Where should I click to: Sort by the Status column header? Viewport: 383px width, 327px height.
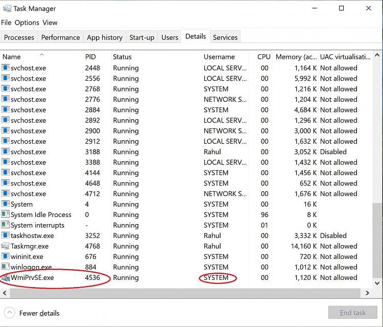[157, 57]
